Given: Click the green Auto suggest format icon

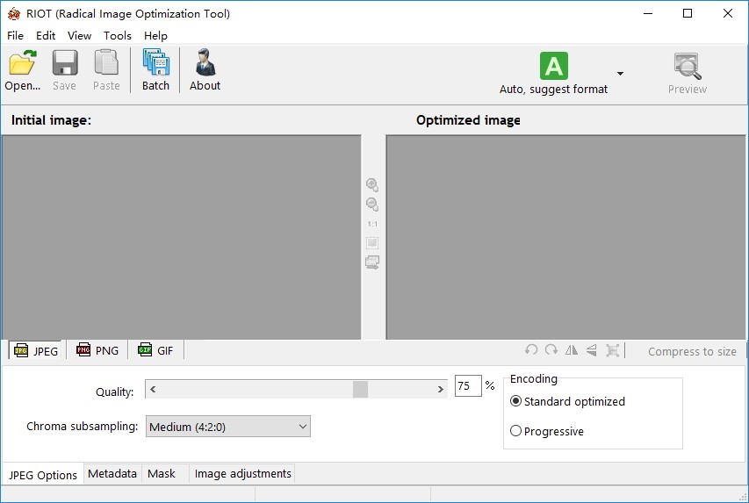Looking at the screenshot, I should click(554, 66).
